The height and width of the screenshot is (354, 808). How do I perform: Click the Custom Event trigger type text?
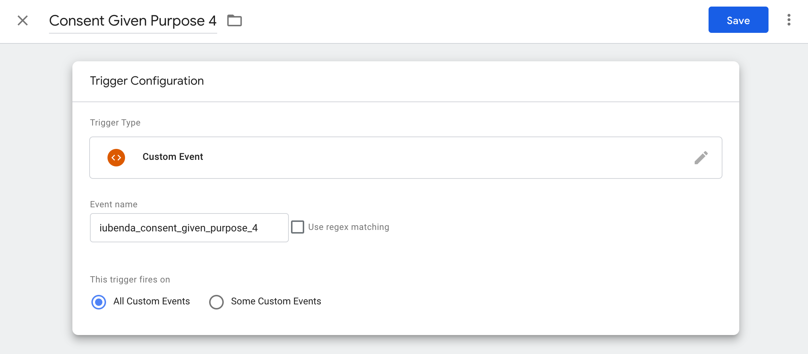click(x=173, y=157)
